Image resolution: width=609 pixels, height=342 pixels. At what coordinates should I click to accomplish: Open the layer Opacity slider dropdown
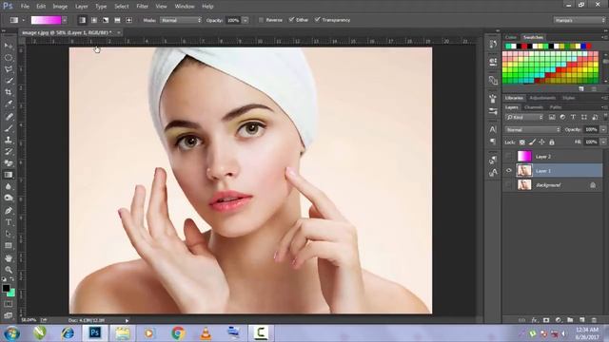coord(603,129)
